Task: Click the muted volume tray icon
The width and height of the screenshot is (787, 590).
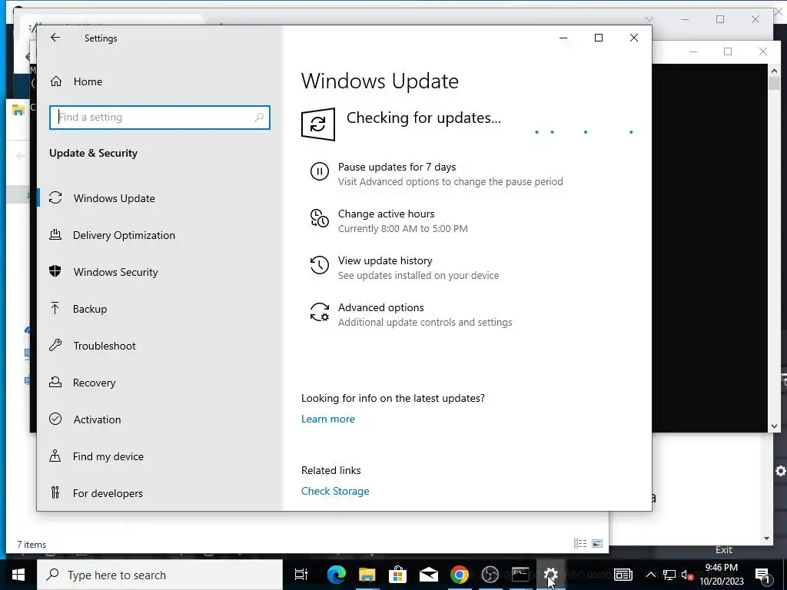Action: [x=687, y=575]
